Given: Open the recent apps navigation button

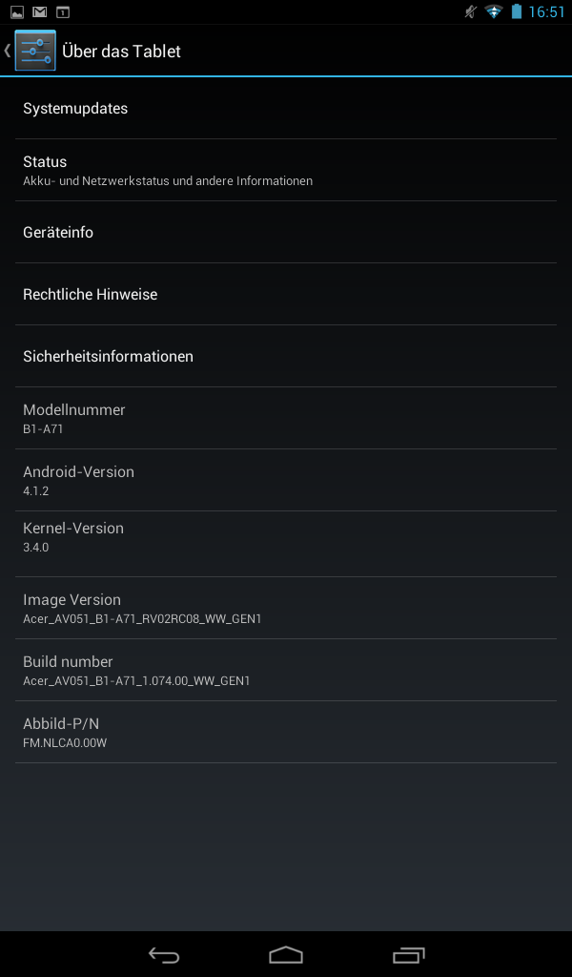Looking at the screenshot, I should point(408,954).
